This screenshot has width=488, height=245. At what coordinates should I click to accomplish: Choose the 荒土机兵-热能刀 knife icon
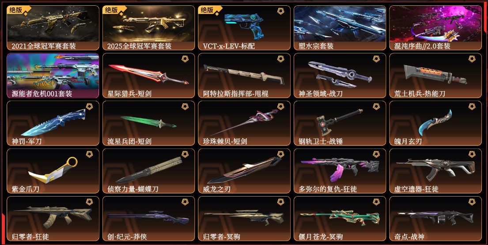coord(435,75)
